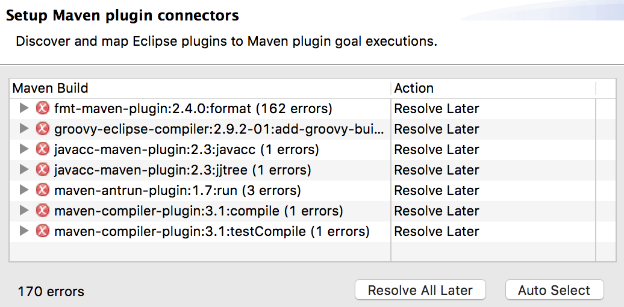Expand the fmt-maven-plugin:2.4.0:format row

click(x=24, y=108)
